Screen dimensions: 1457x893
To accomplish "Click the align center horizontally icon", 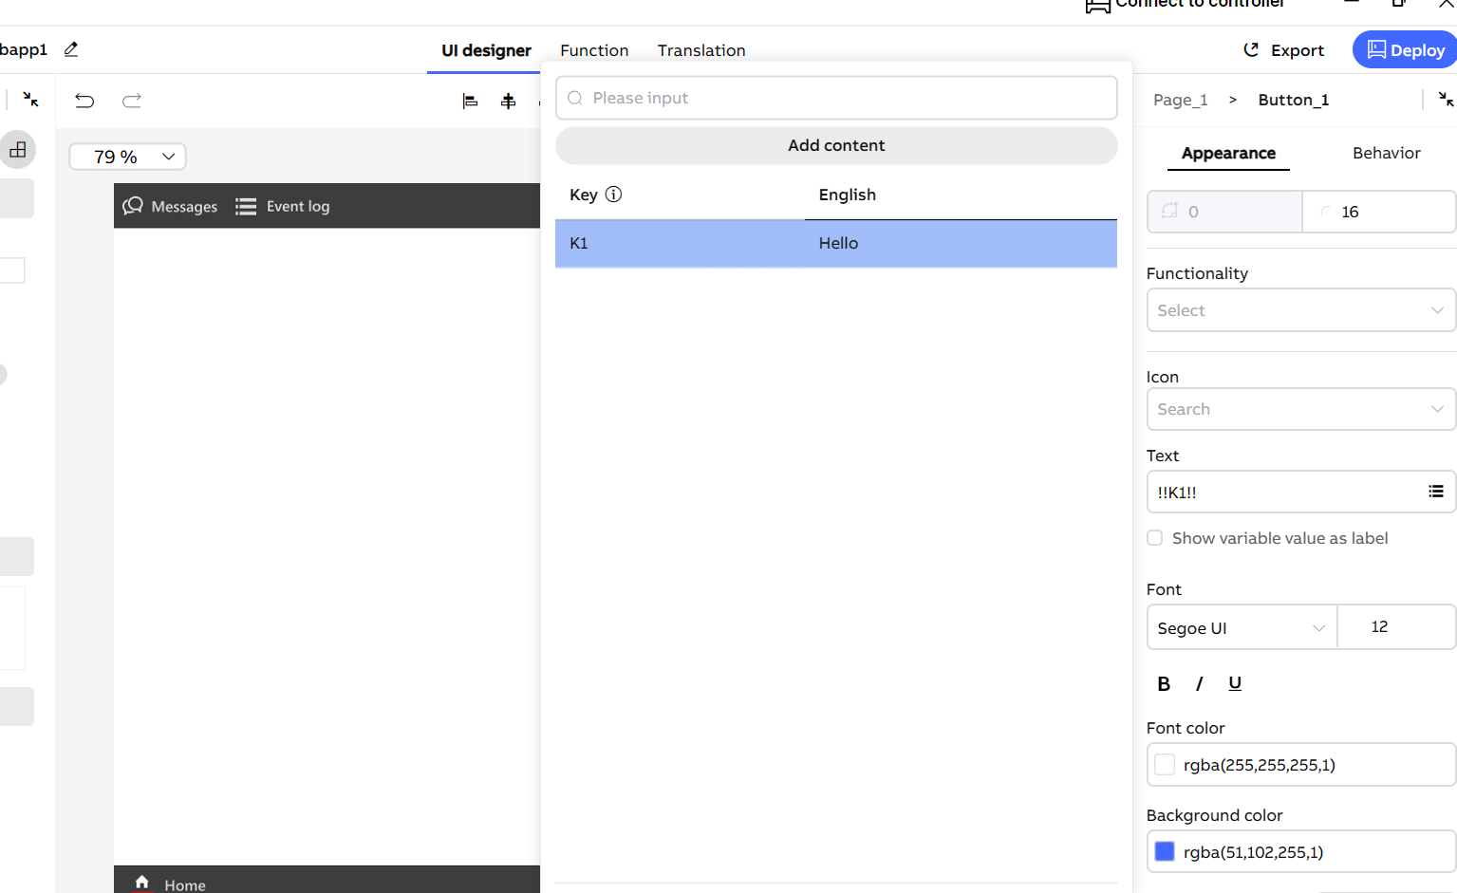I will point(509,101).
